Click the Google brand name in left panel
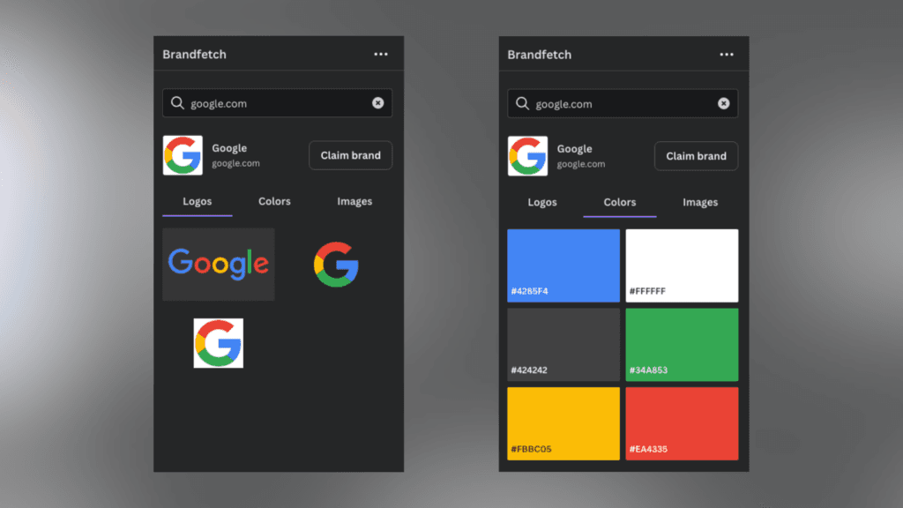 tap(229, 148)
